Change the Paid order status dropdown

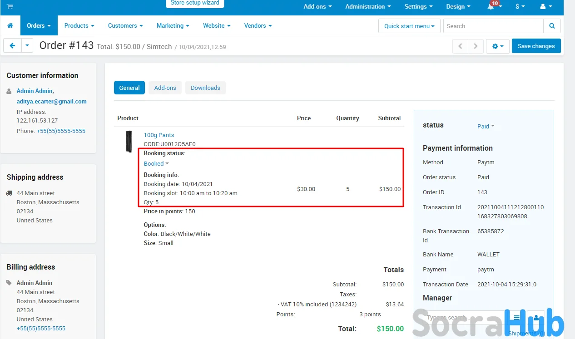(486, 127)
